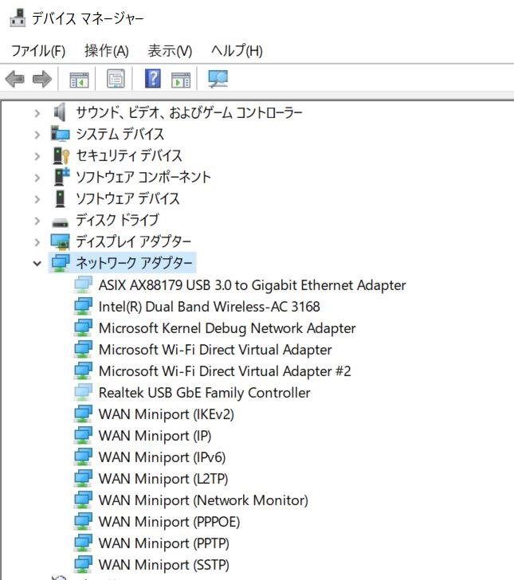The height and width of the screenshot is (580, 514).
Task: Click the WAN Miniport (IKEv2) icon
Action: pos(83,414)
